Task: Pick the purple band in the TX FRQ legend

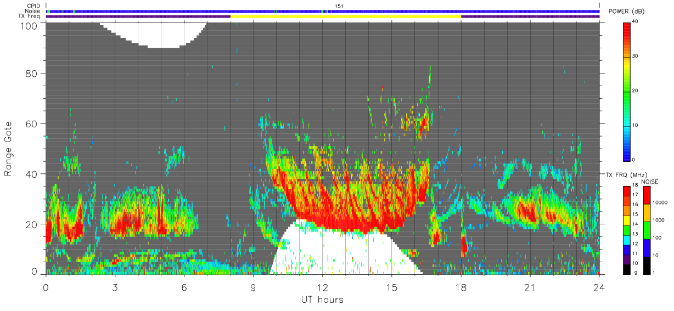Action: click(627, 260)
